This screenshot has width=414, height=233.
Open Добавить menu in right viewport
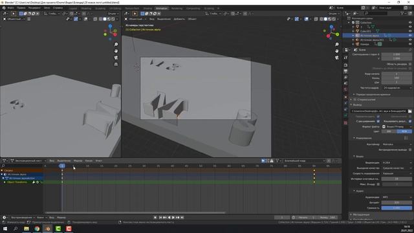point(179,19)
